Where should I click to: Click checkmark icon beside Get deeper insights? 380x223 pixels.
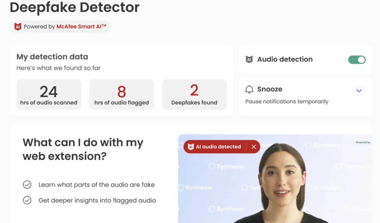pyautogui.click(x=27, y=200)
